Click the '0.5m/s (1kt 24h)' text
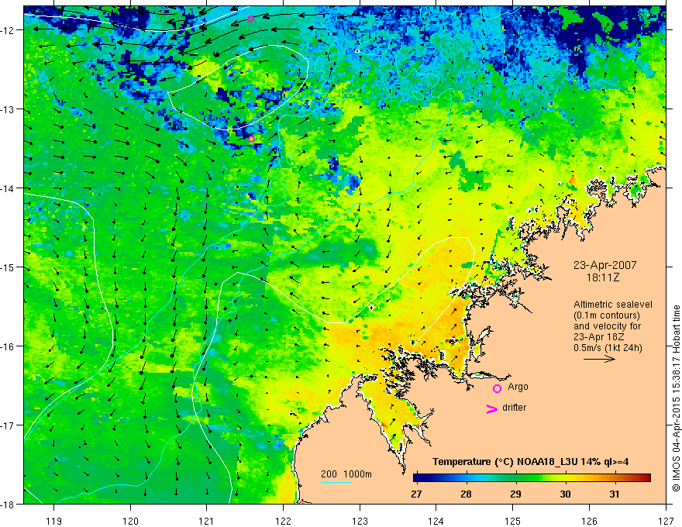This screenshot has height=527, width=682. click(608, 347)
